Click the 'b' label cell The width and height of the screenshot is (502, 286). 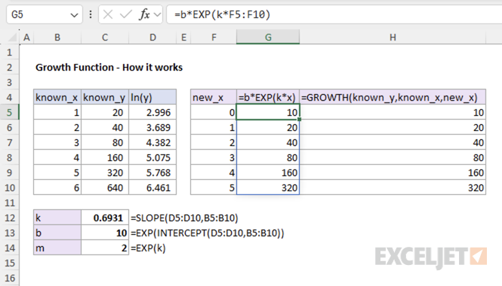click(x=57, y=233)
